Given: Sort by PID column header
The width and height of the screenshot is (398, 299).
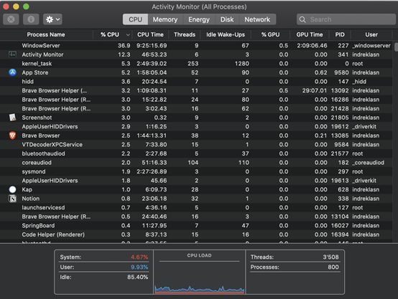Looking at the screenshot, I should tap(340, 34).
